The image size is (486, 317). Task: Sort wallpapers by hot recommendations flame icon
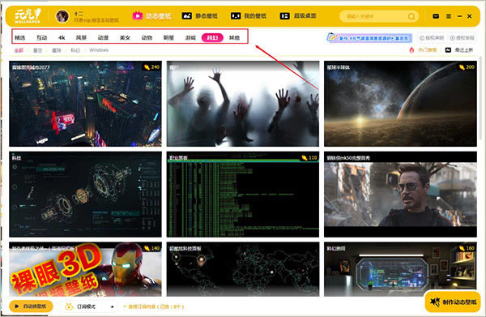point(423,50)
